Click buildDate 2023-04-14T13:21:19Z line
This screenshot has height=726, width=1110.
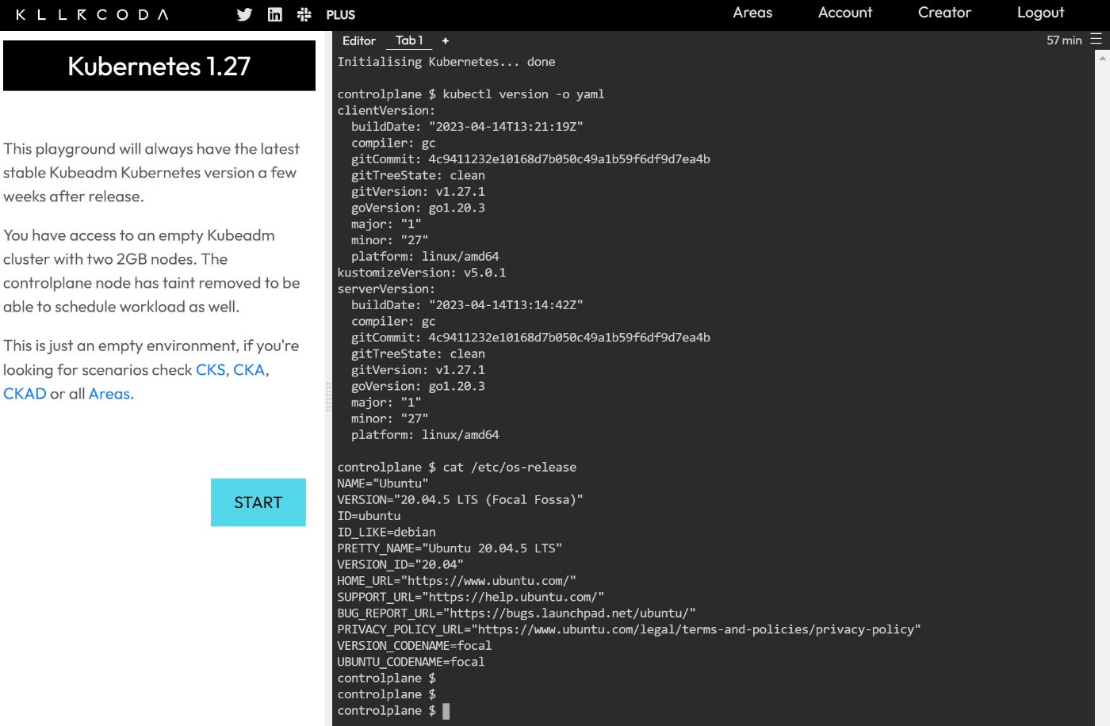tap(467, 127)
